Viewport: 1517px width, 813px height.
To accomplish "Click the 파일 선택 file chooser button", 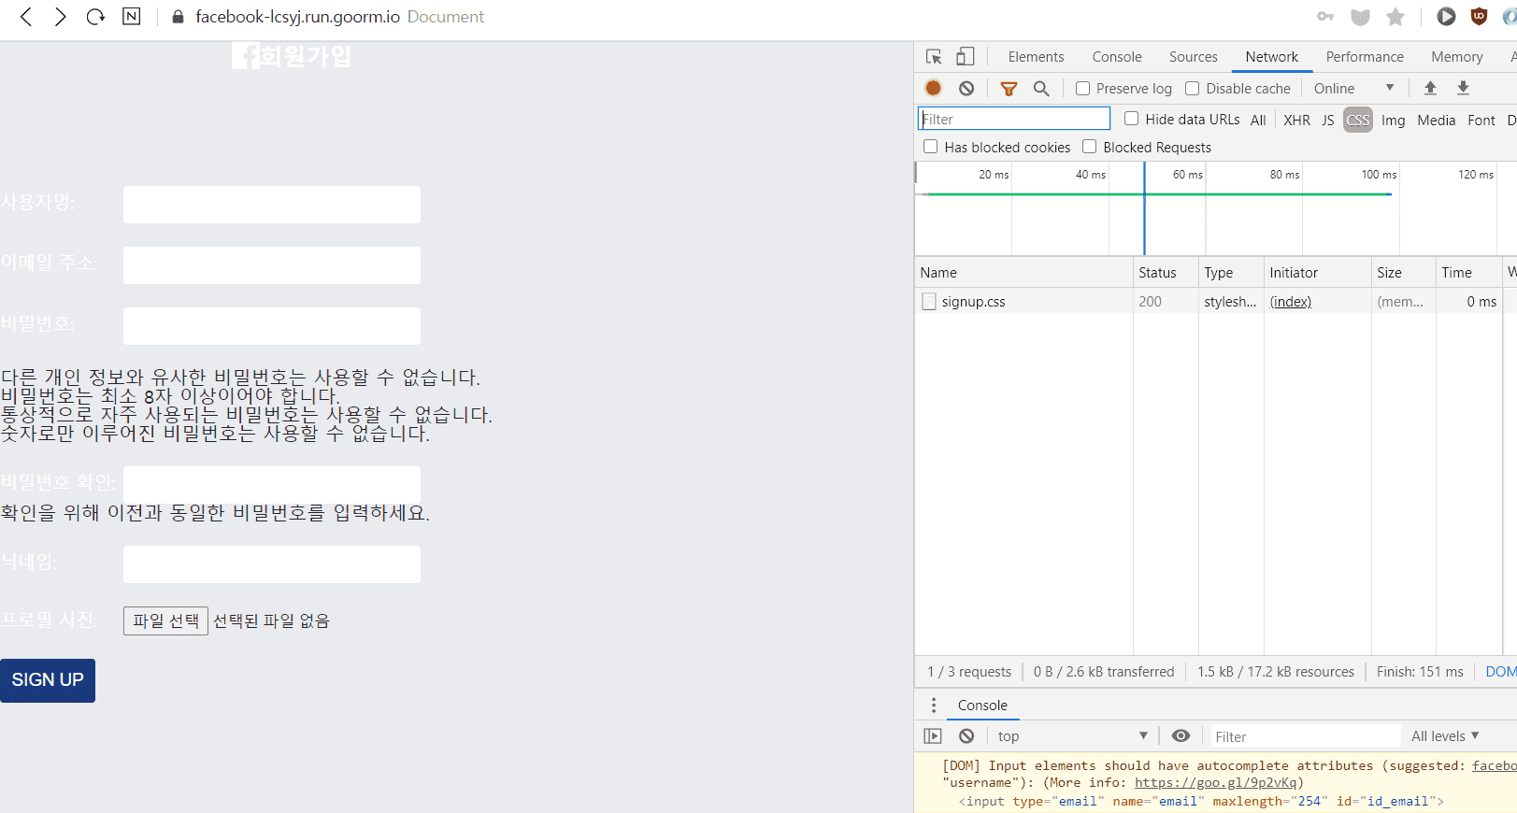I will (165, 621).
